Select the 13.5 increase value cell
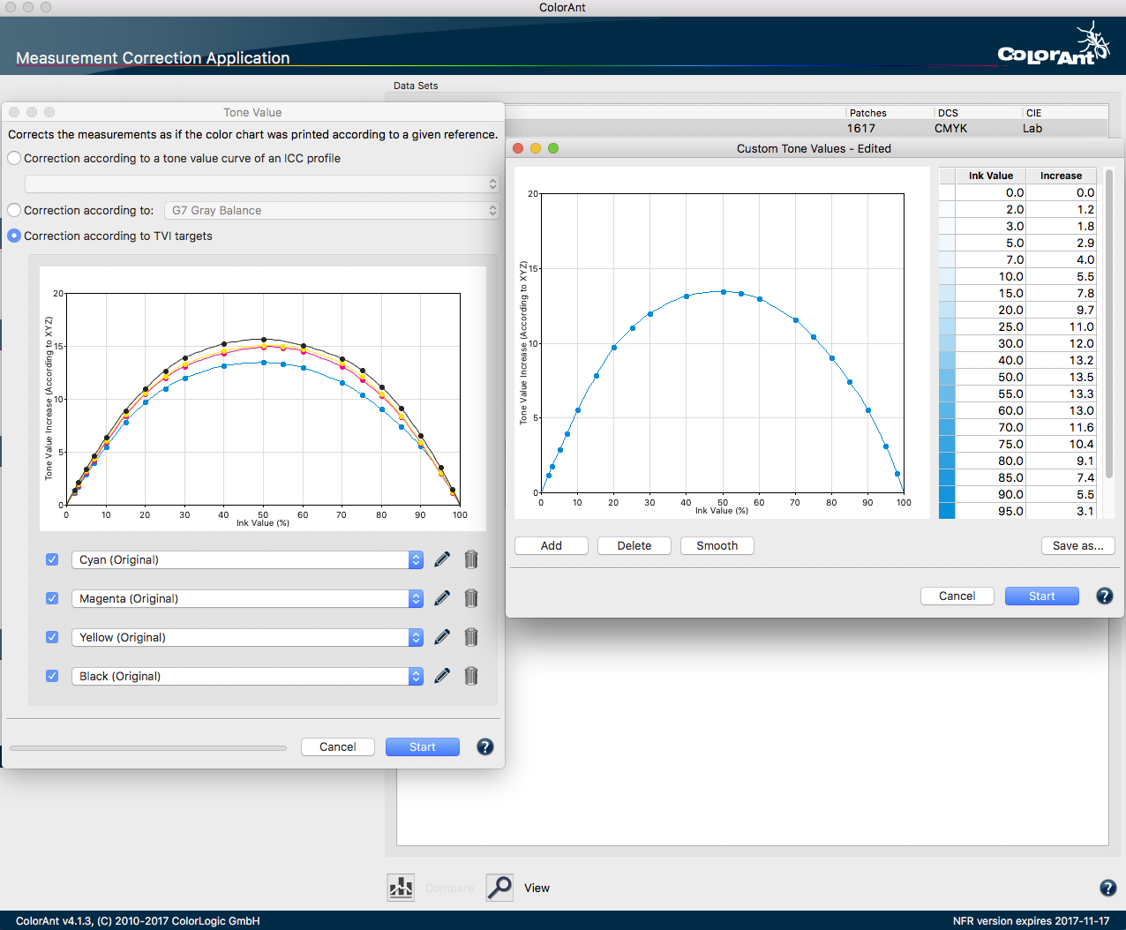Viewport: 1126px width, 930px height. tap(1062, 377)
